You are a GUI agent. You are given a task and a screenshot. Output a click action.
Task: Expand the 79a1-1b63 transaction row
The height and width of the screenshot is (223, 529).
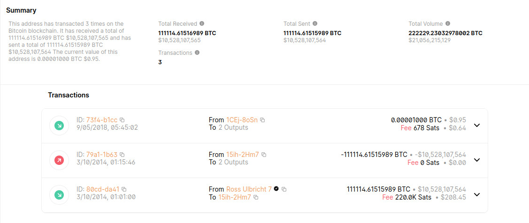pyautogui.click(x=477, y=160)
